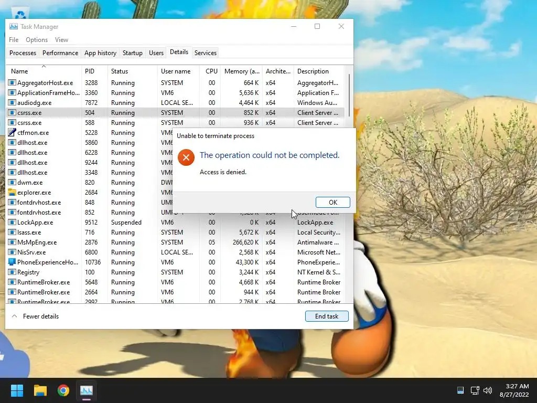Open the clock showing 3:27 AM
This screenshot has height=403, width=537.
pyautogui.click(x=514, y=390)
